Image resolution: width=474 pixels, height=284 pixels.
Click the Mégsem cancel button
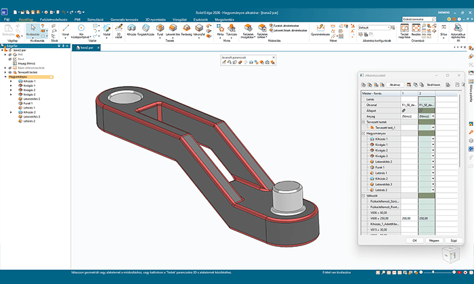434,239
